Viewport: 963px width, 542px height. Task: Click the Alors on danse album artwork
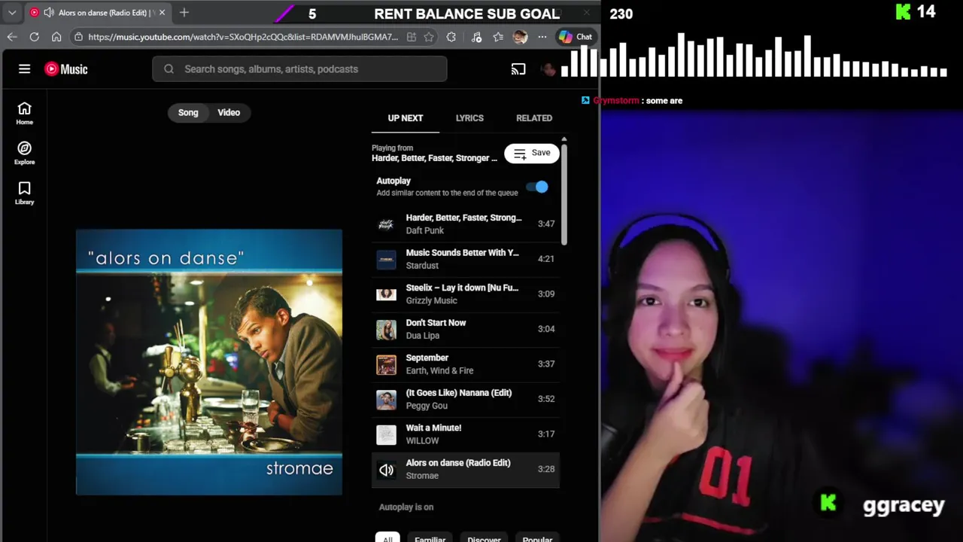(209, 362)
